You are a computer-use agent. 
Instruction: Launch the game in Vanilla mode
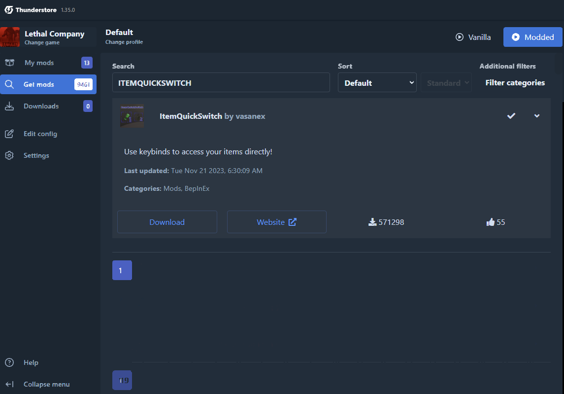[x=473, y=37]
